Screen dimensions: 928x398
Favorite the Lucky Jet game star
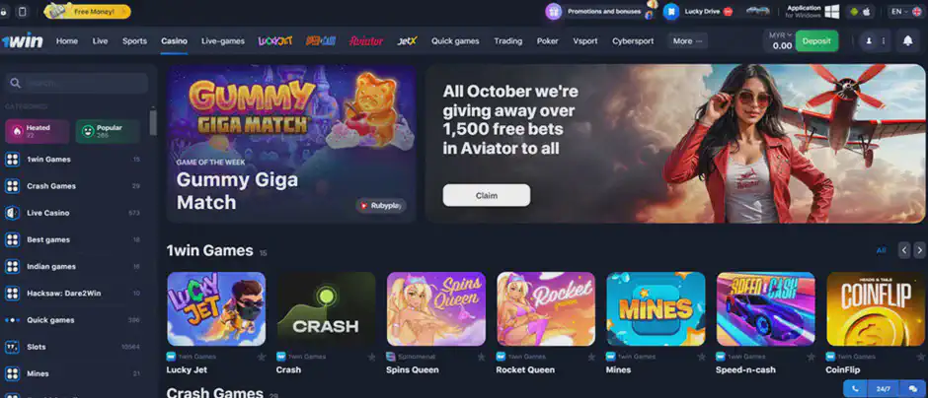click(261, 357)
